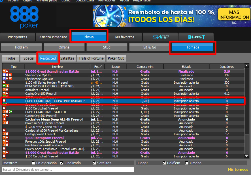251x175 pixels.
Task: Sort by Compra mín. column
Action: [145, 67]
